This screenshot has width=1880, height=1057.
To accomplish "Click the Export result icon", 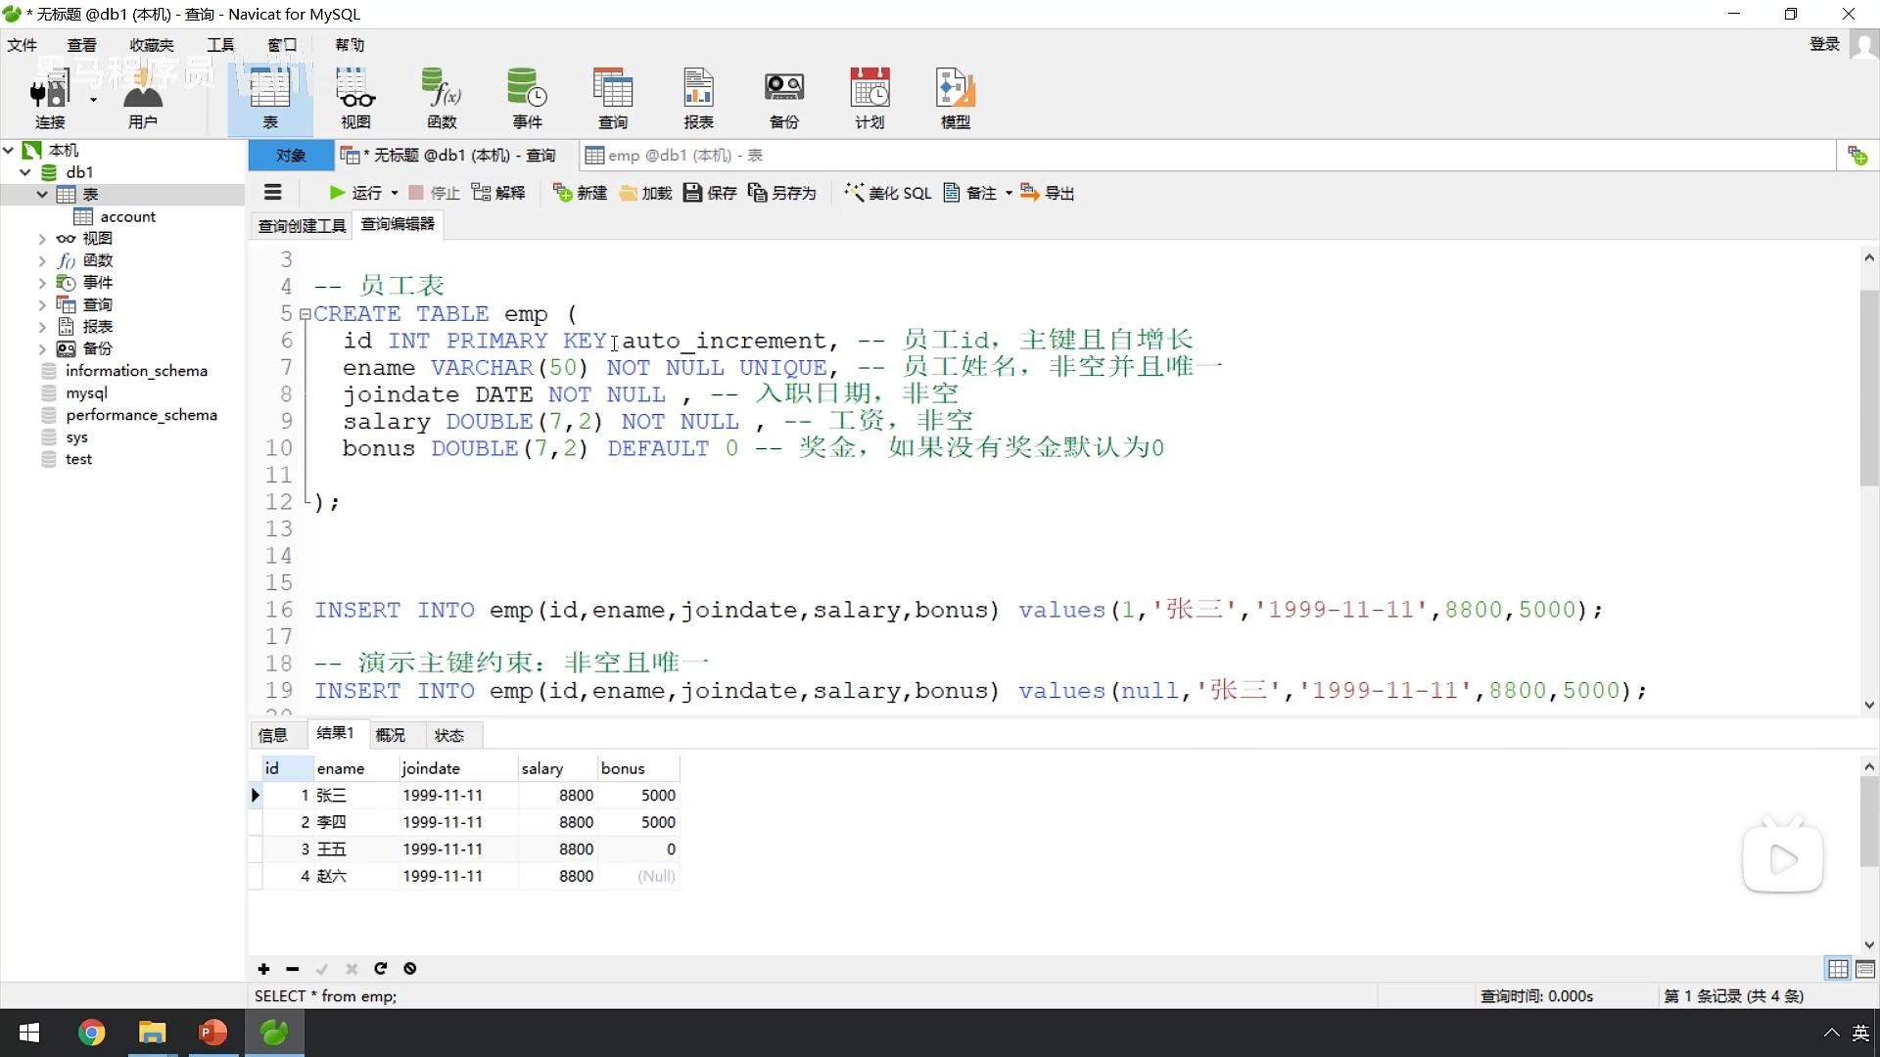I will tap(1030, 193).
